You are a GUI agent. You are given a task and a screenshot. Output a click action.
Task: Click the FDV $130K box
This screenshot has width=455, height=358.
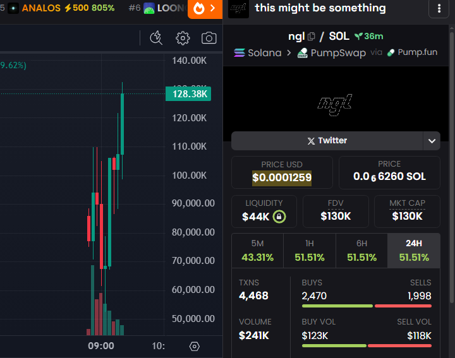pos(336,212)
